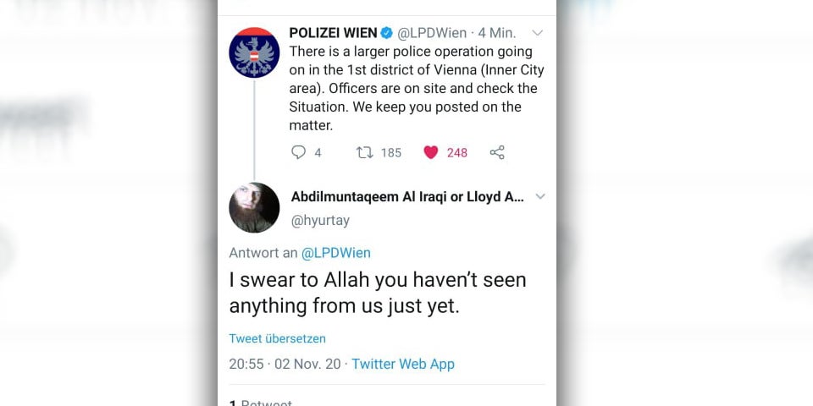The height and width of the screenshot is (406, 813).
Task: Open the POLIZEI WIEN display name
Action: [x=333, y=33]
